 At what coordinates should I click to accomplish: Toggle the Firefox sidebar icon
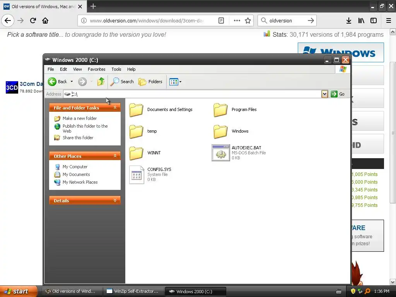[374, 20]
